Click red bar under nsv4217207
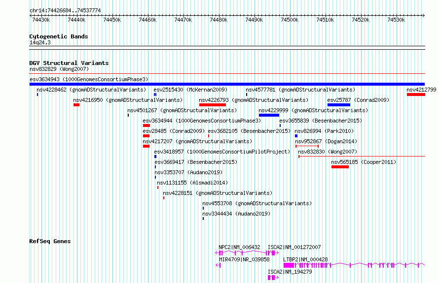The image size is (439, 283). 146,146
